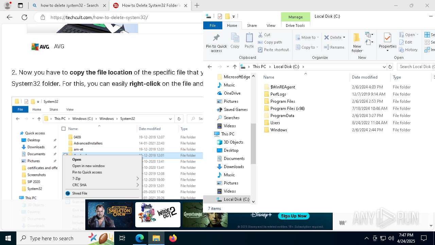
Task: Customize Quick Access Toolbar dropdown arrow
Action: click(233, 16)
